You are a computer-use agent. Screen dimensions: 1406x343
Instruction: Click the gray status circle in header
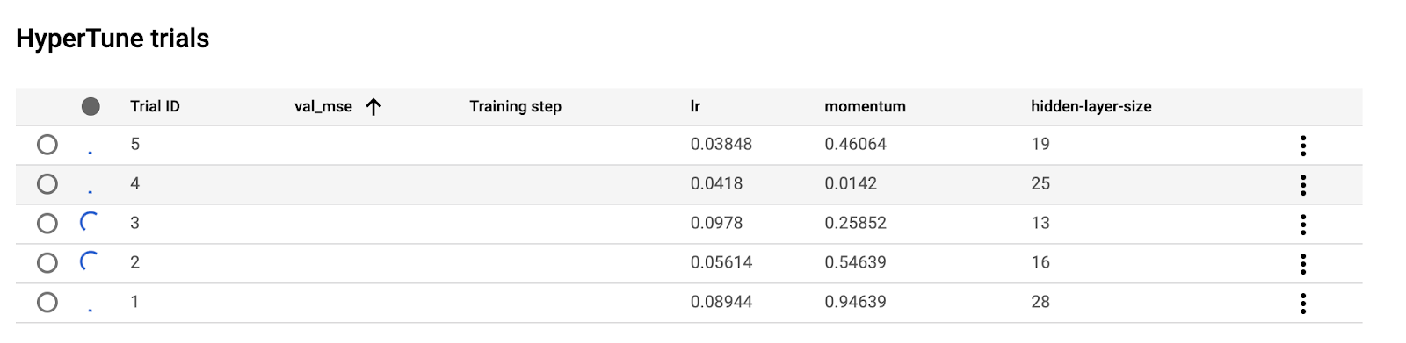91,107
